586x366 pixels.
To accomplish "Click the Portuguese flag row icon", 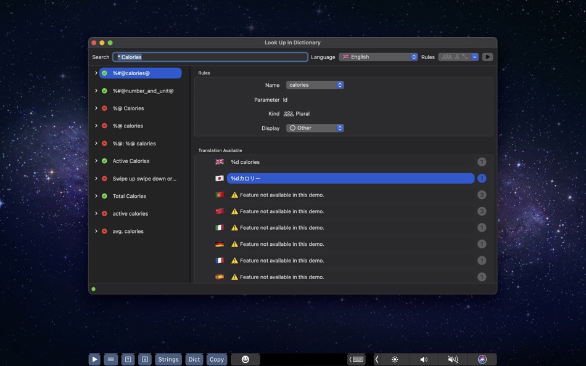I will click(220, 195).
